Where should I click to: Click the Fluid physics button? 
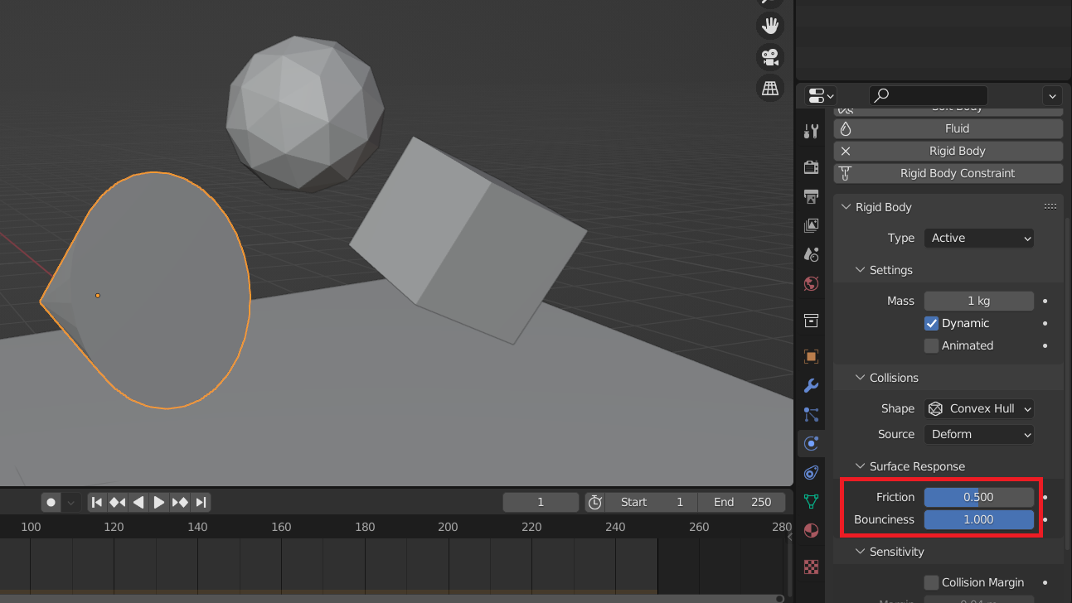pos(948,128)
